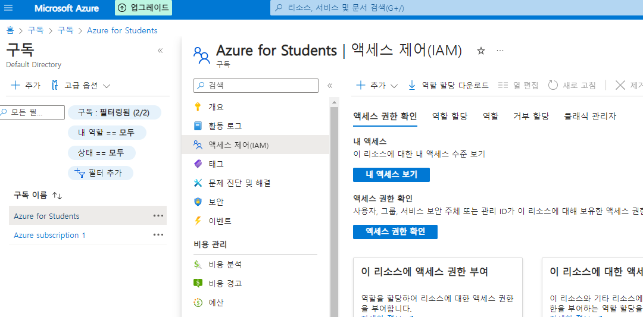Open more options for Azure subscription 1
The width and height of the screenshot is (643, 317).
[158, 235]
